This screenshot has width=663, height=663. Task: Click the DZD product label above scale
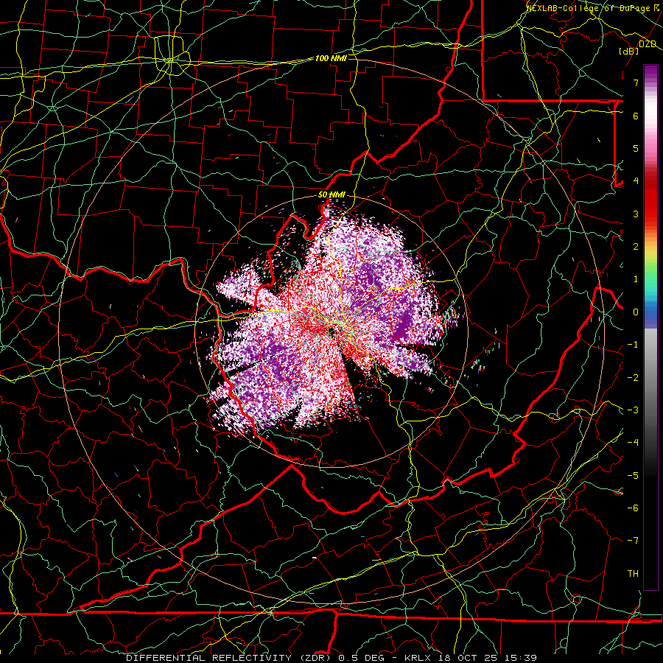point(648,44)
